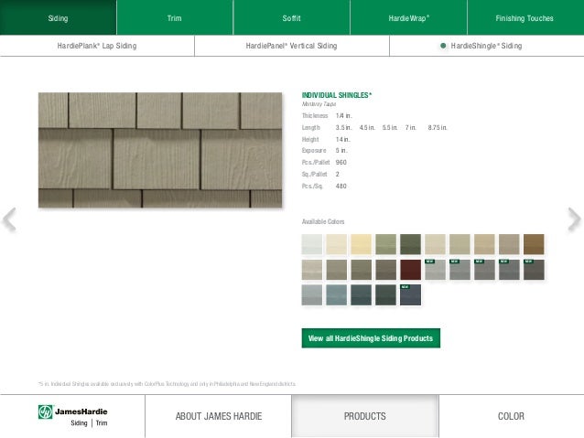
Task: Click the INDIVIDUAL SHINGLES heading
Action: 337,95
